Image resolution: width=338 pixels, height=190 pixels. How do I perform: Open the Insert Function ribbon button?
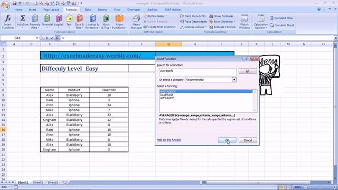(x=8, y=22)
